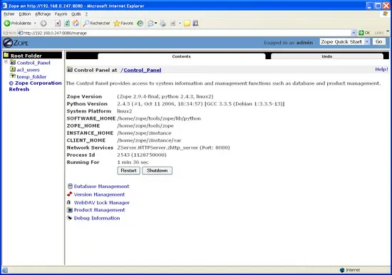Click the Print toolbar icon
The image size is (392, 275).
pyautogui.click(x=163, y=24)
